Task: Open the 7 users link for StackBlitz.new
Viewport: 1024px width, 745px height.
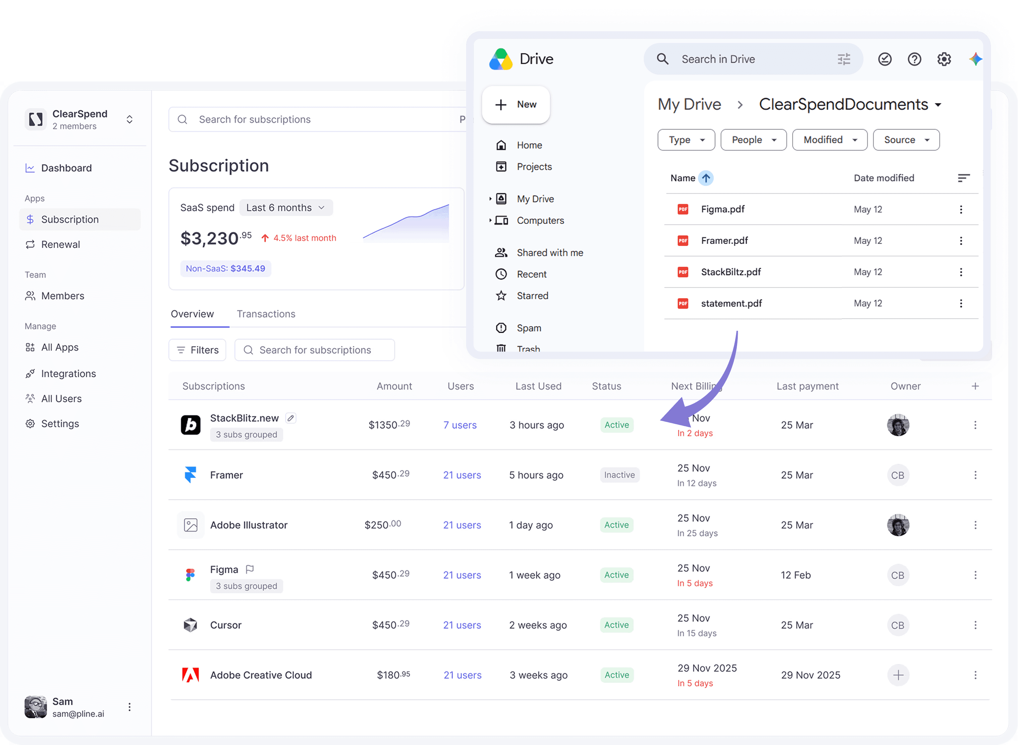Action: coord(460,425)
